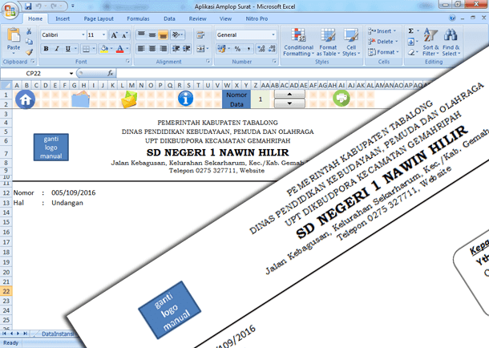Open Conditional Formatting menu
This screenshot has width=489, height=348.
[298, 42]
